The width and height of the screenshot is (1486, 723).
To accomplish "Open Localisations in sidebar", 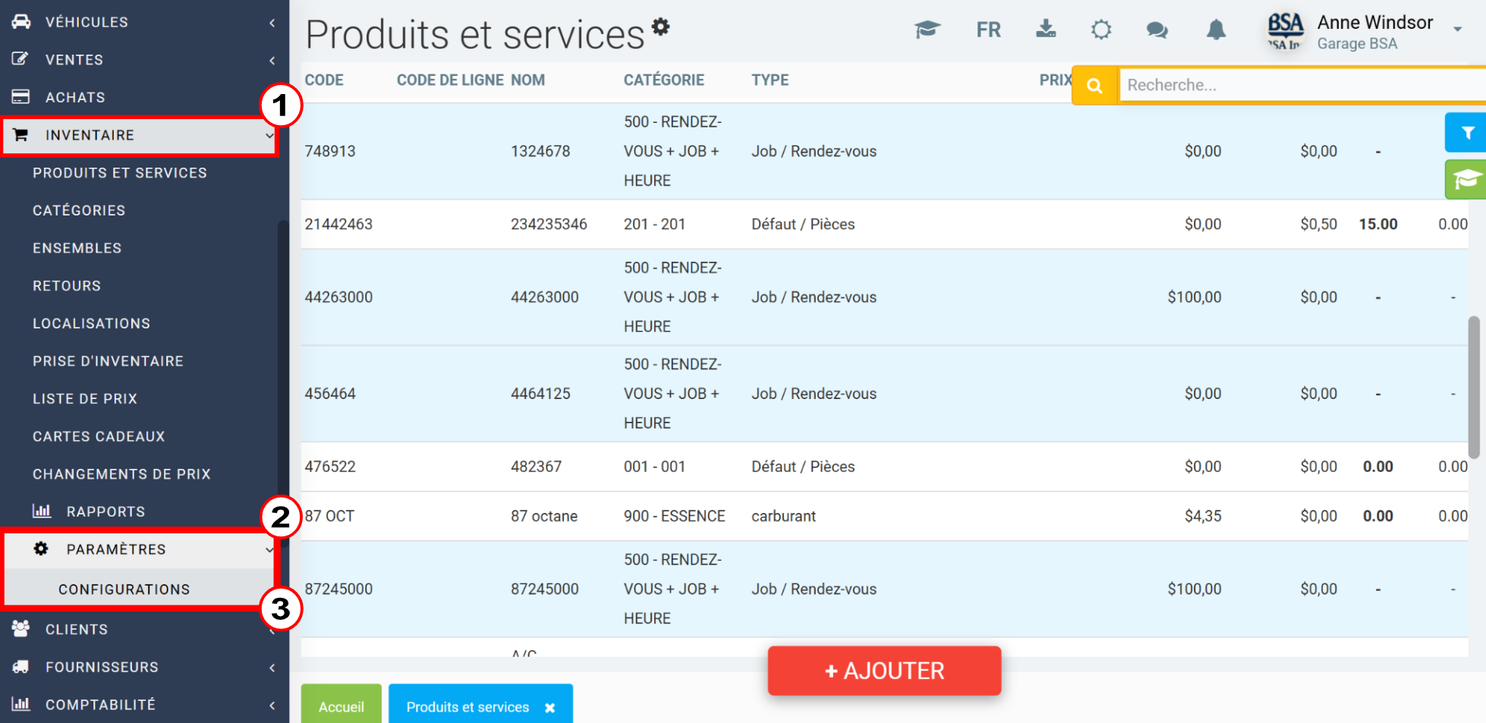I will (x=92, y=323).
